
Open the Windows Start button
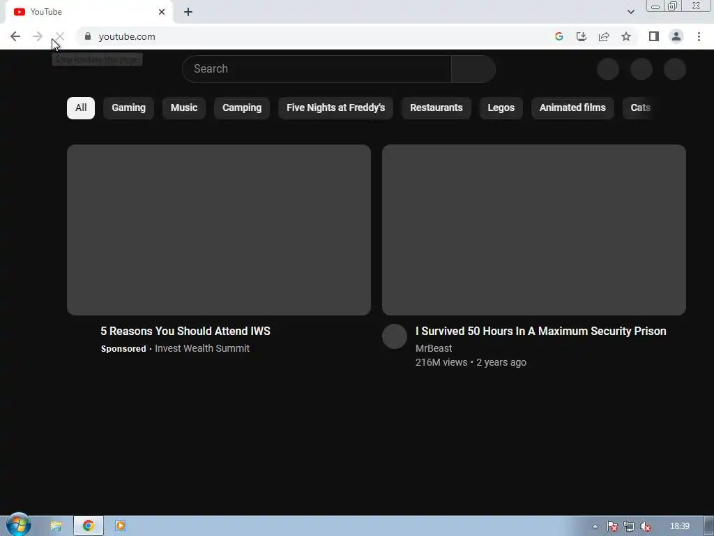pyautogui.click(x=18, y=525)
